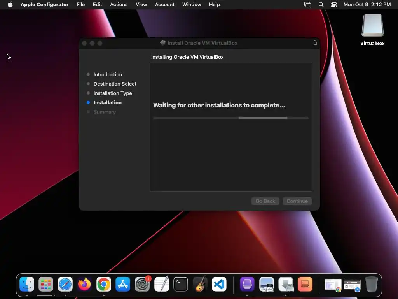Open GarageBand guitar icon in Dock

tap(200, 284)
